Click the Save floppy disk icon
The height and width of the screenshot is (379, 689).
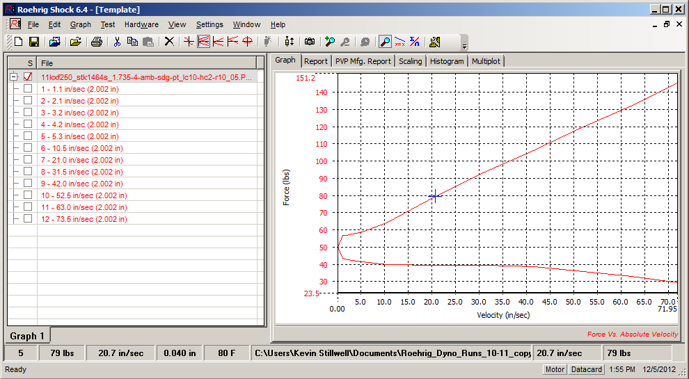click(x=33, y=42)
